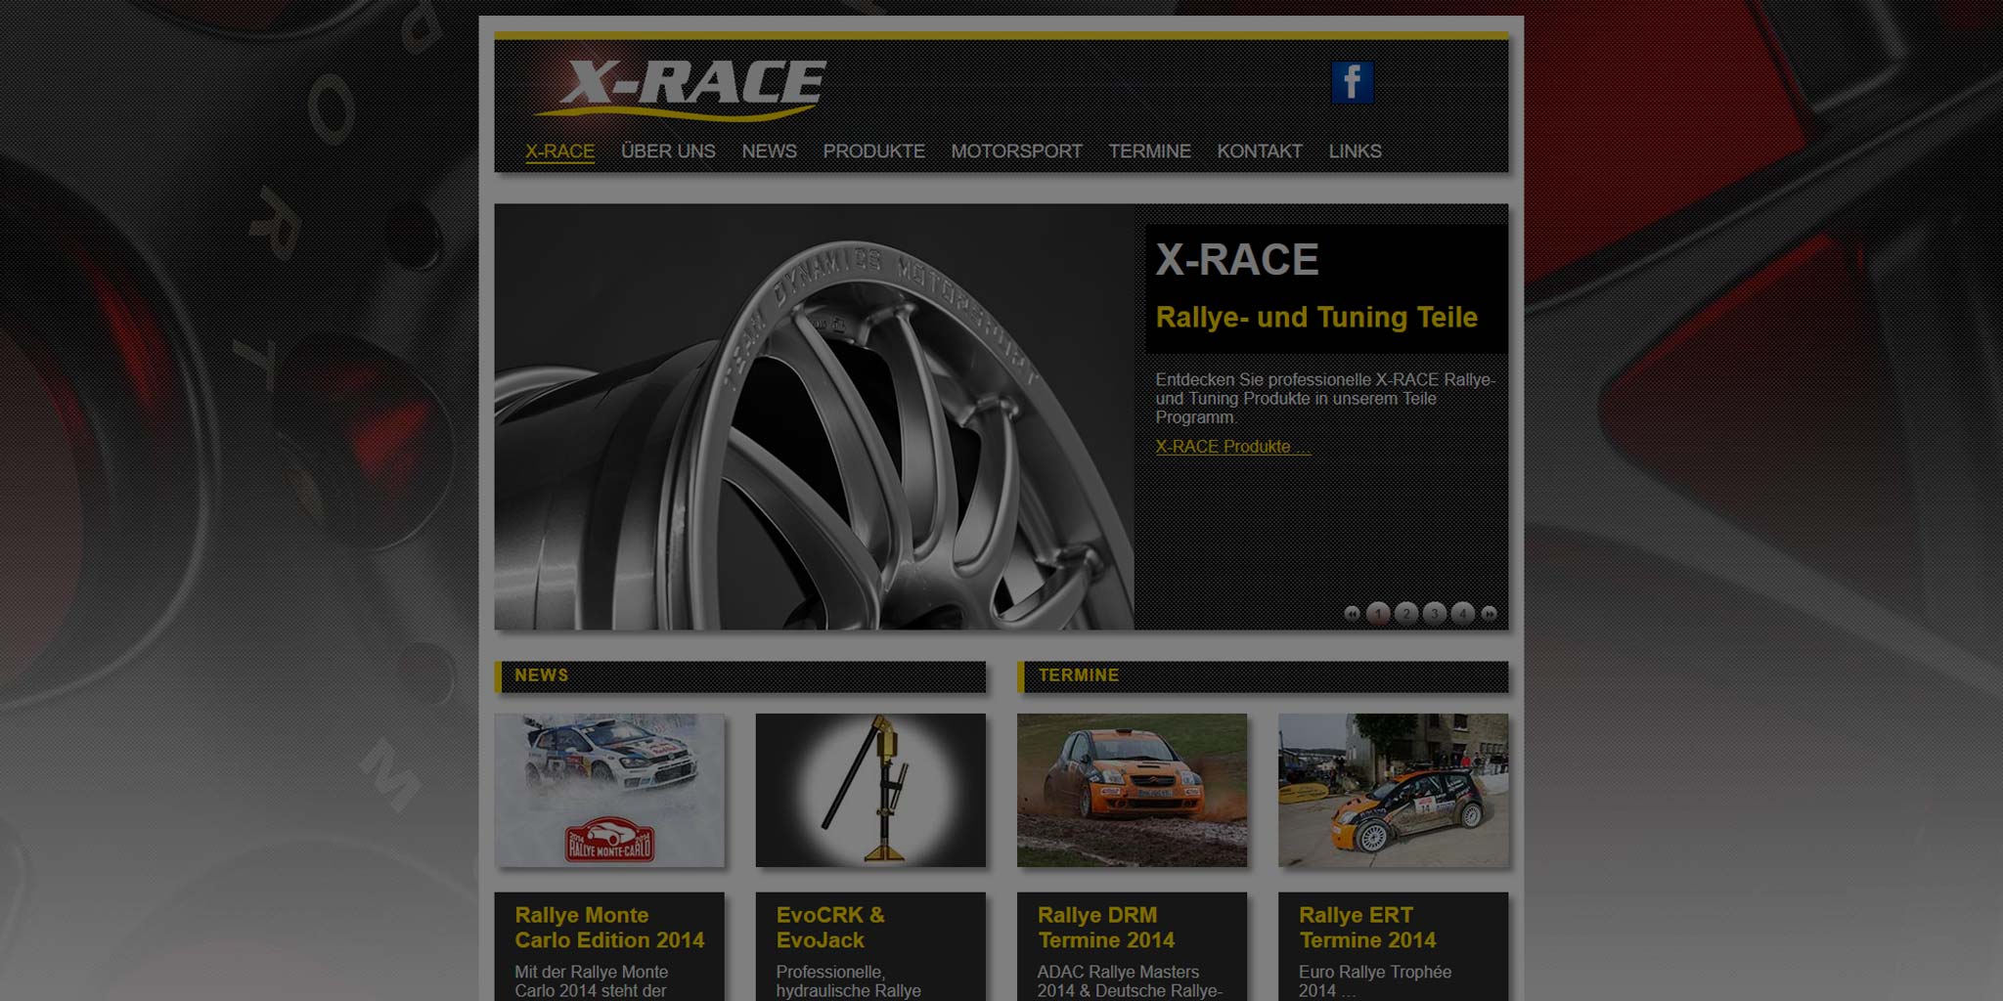This screenshot has height=1001, width=2003.
Task: Click the large X-RACE slider title
Action: (1237, 260)
